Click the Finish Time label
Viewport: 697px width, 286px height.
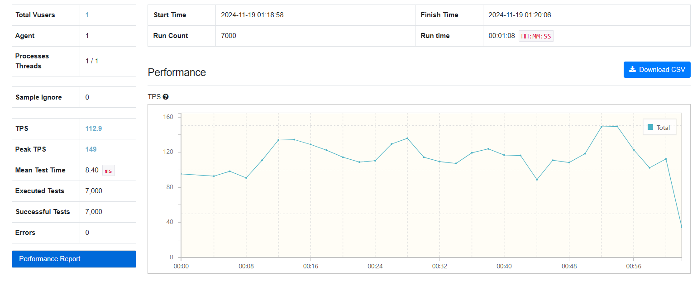tap(439, 15)
